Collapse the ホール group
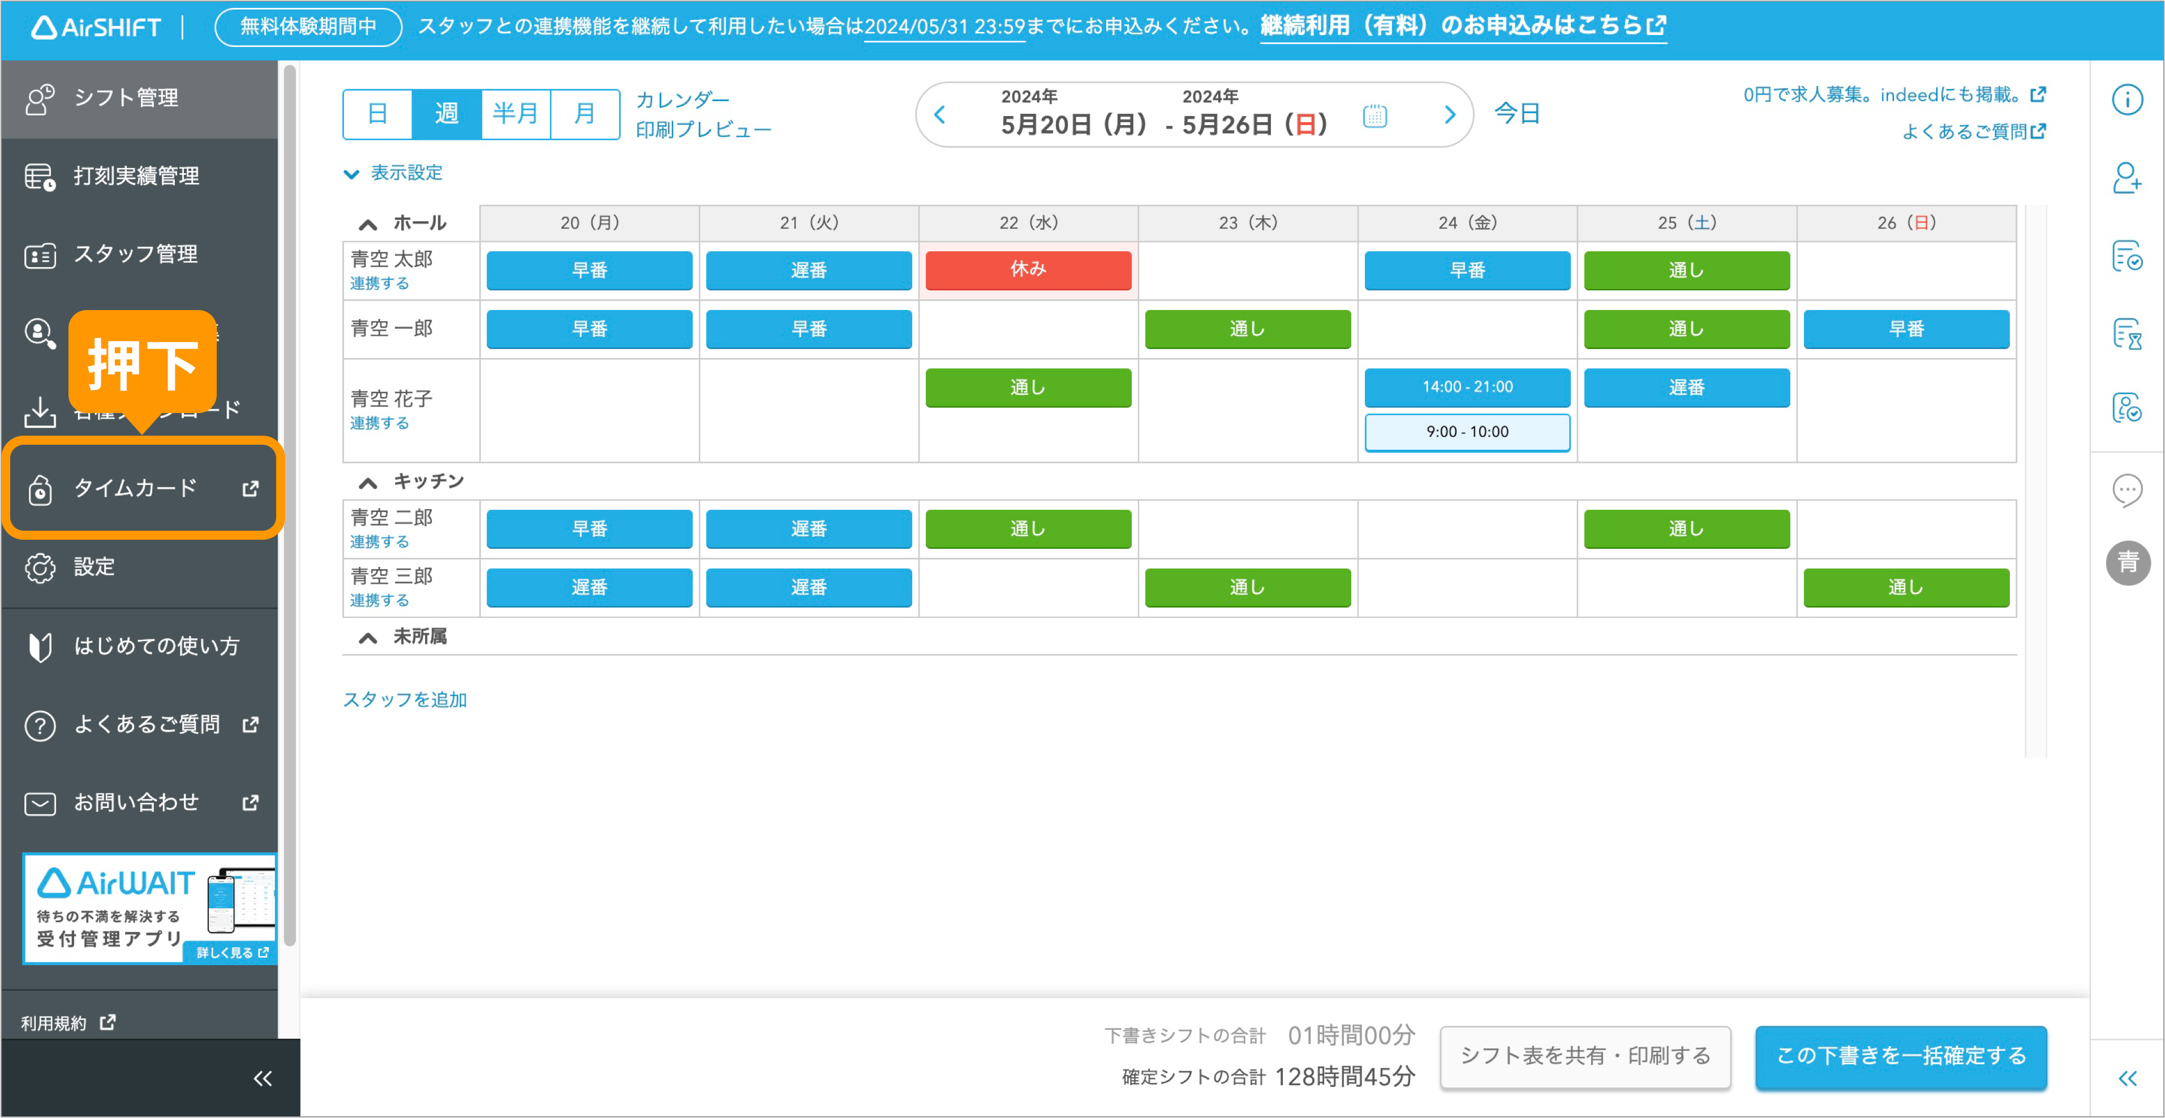 tap(367, 223)
